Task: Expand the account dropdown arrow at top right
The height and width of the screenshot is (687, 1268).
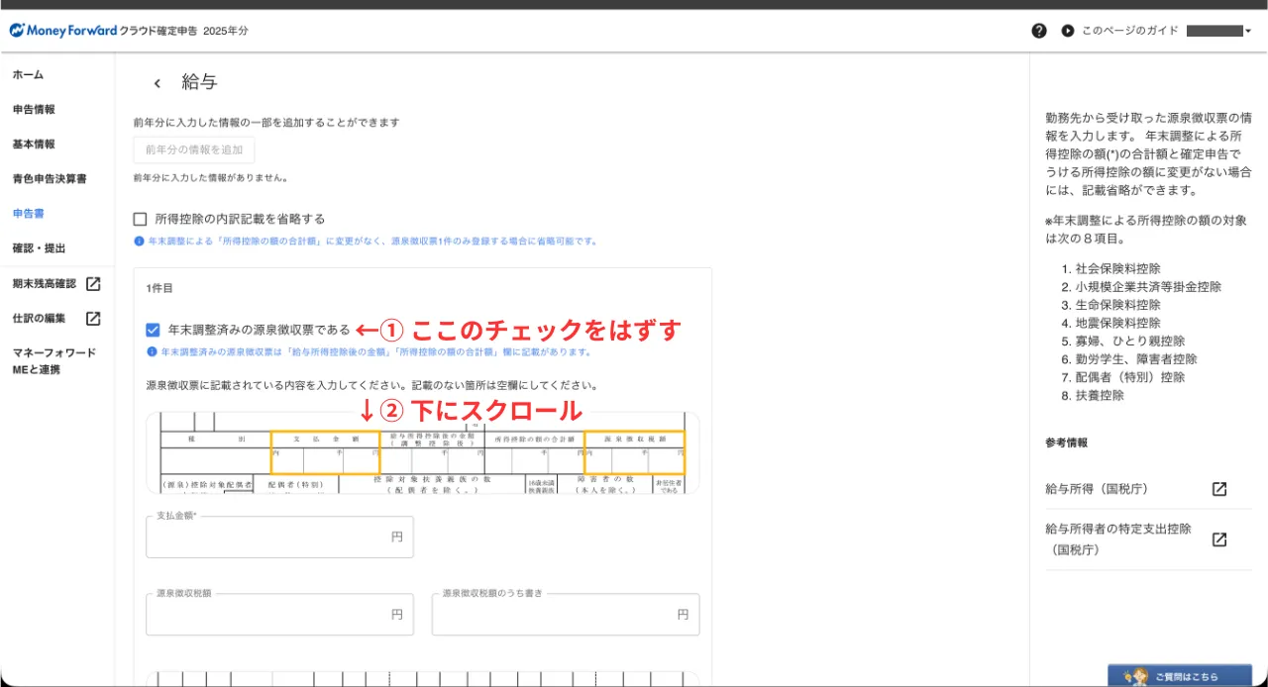Action: pos(1248,32)
